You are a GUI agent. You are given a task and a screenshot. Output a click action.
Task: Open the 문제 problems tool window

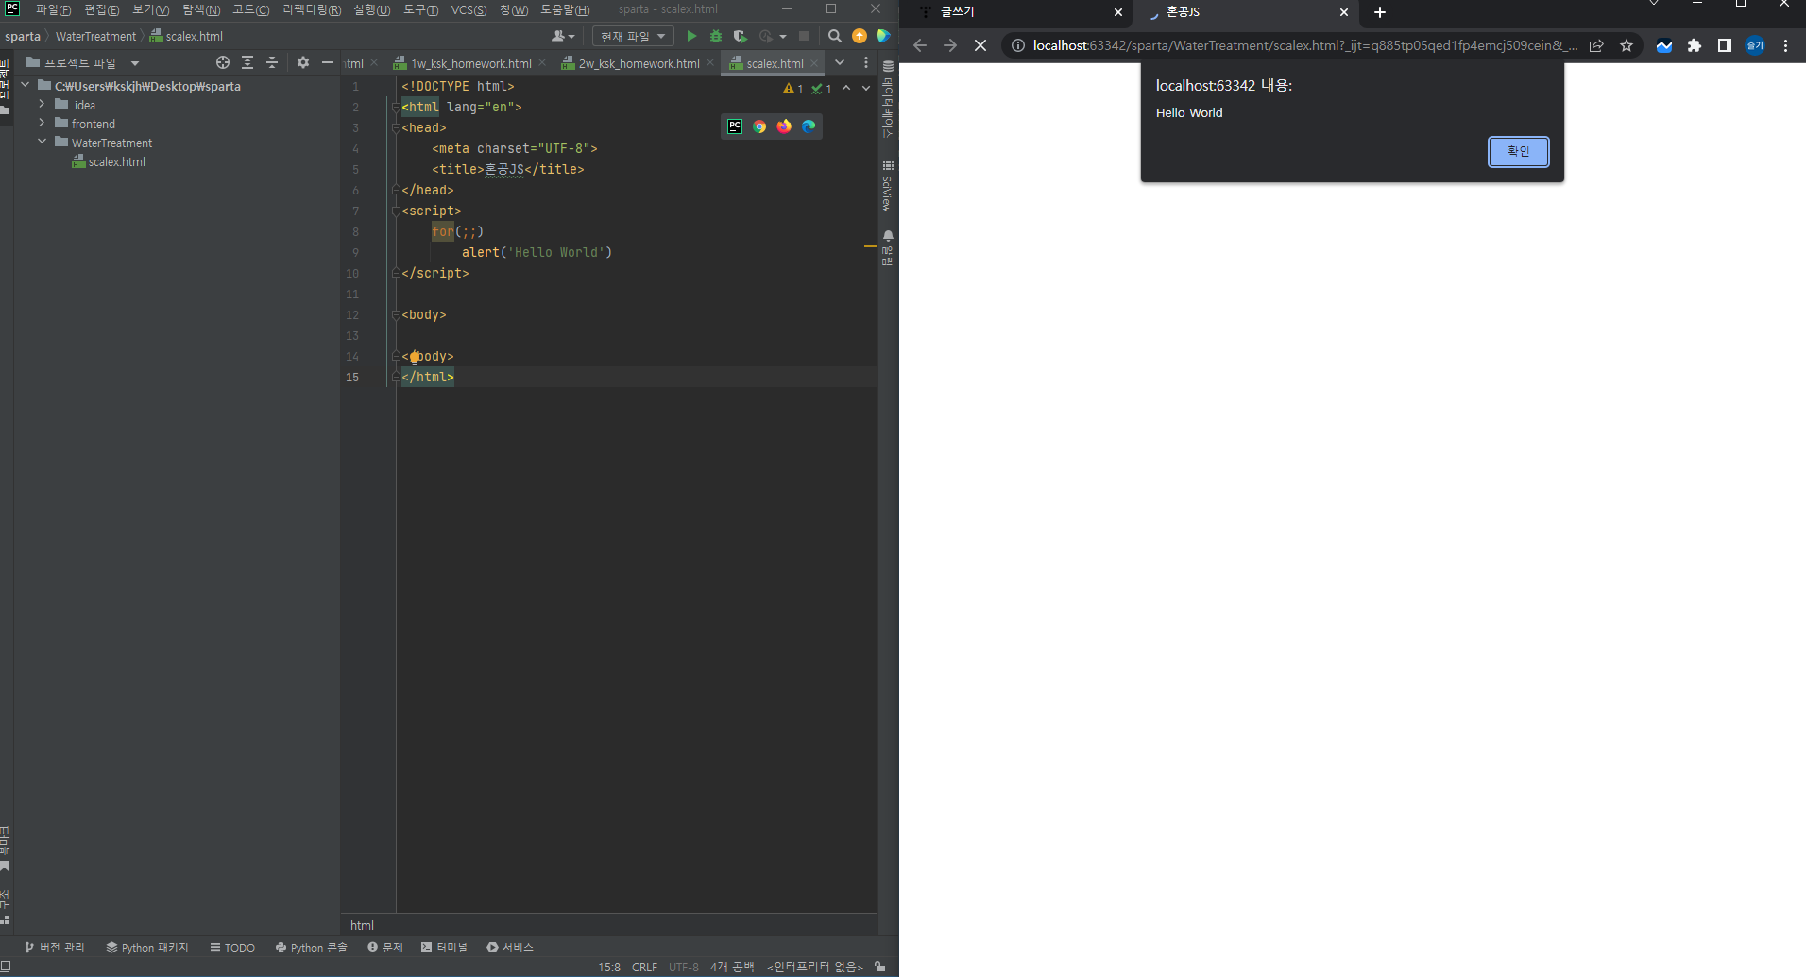pos(385,947)
